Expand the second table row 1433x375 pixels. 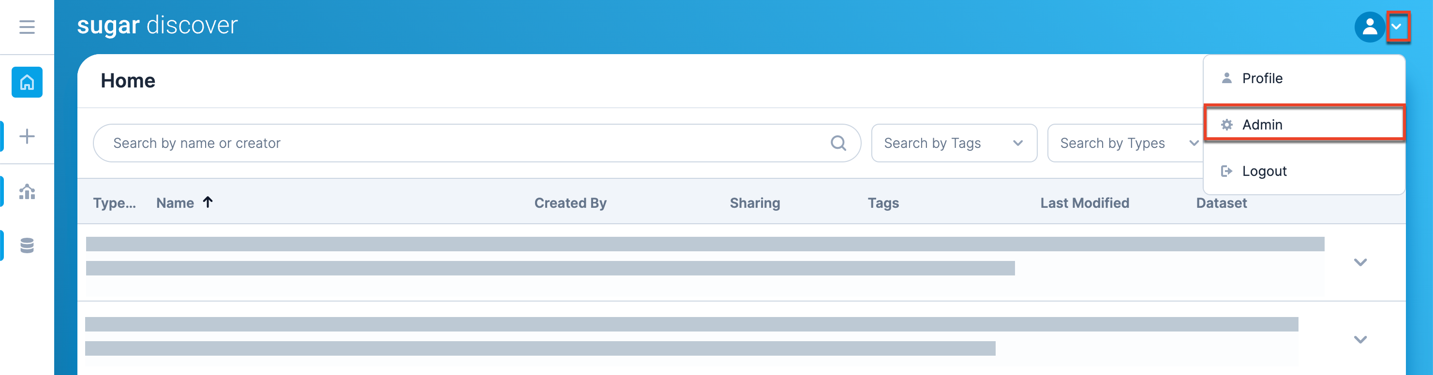coord(1360,339)
